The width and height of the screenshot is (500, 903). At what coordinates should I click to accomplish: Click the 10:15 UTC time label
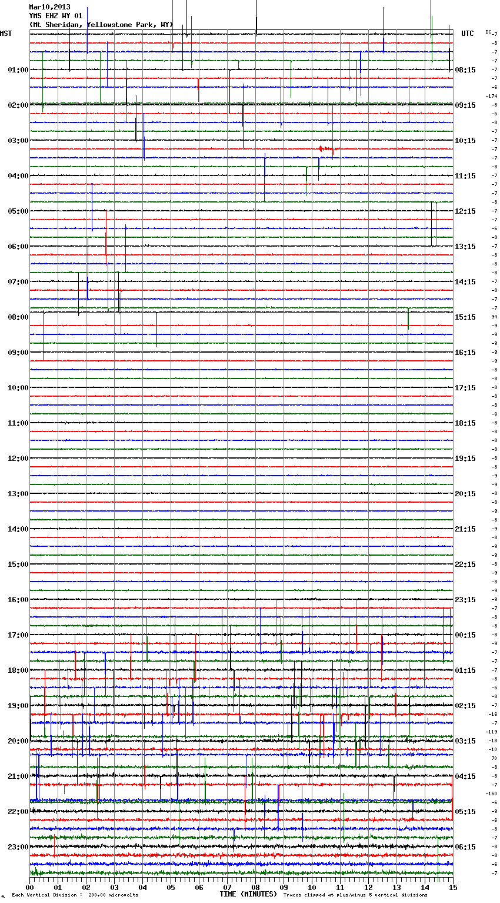pos(465,141)
